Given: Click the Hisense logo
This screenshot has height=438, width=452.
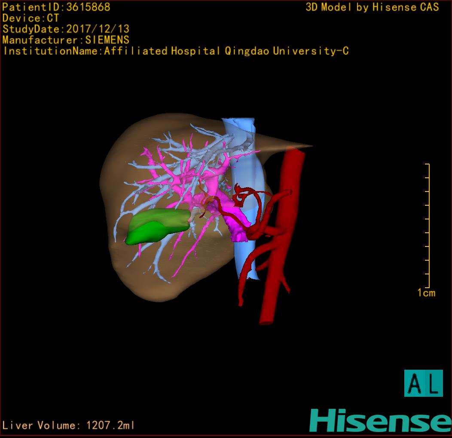Looking at the screenshot, I should (x=381, y=421).
